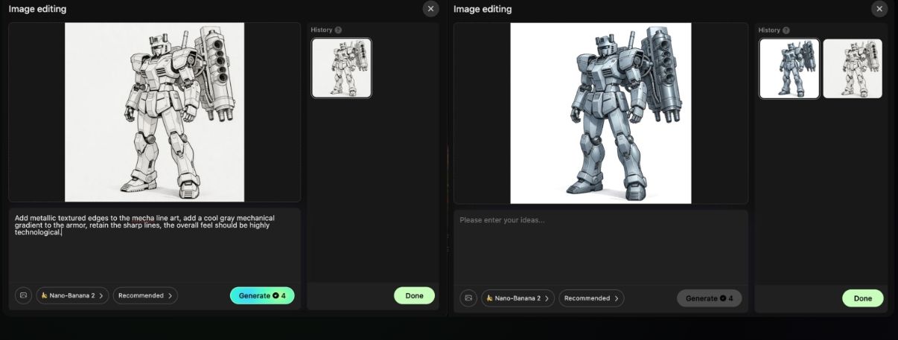898x340 pixels.
Task: Click the active Generate button in left panel
Action: [262, 295]
